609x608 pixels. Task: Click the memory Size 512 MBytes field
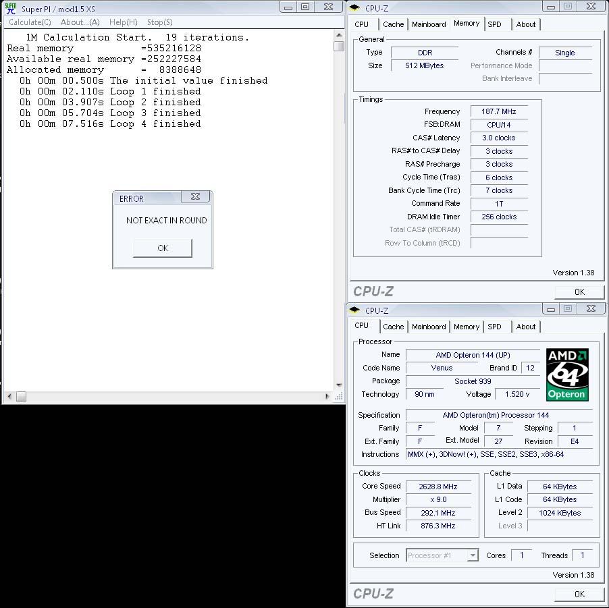point(424,65)
